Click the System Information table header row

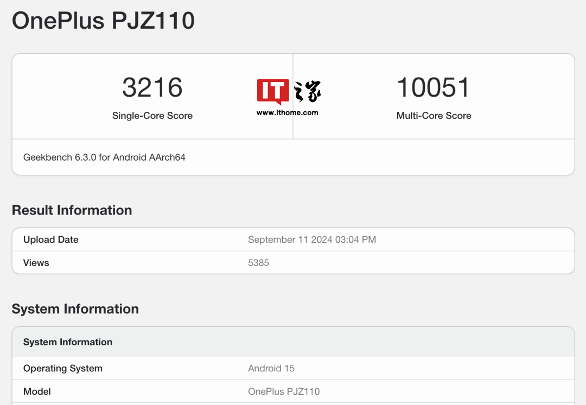pos(68,342)
